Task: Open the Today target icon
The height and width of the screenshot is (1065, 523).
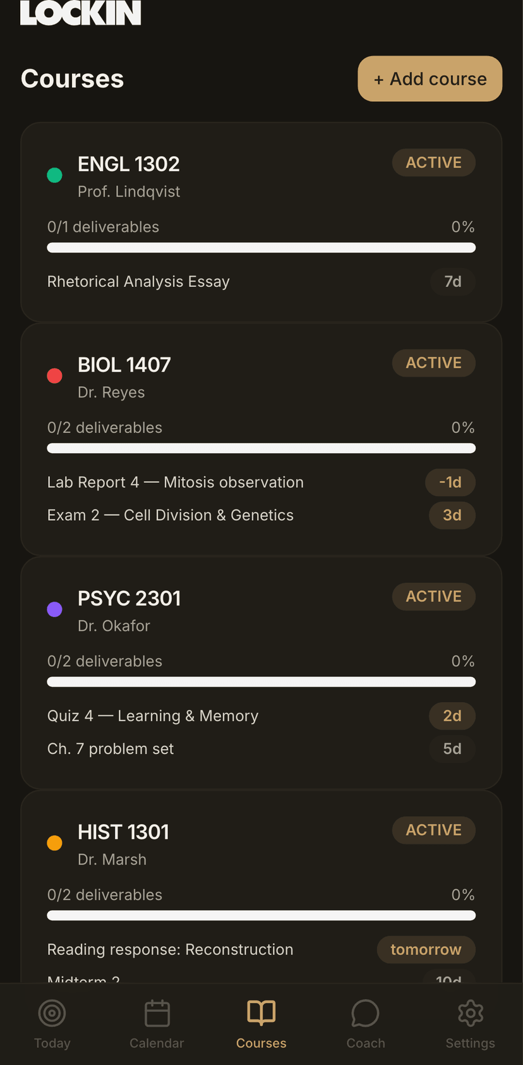Action: pos(52,1013)
